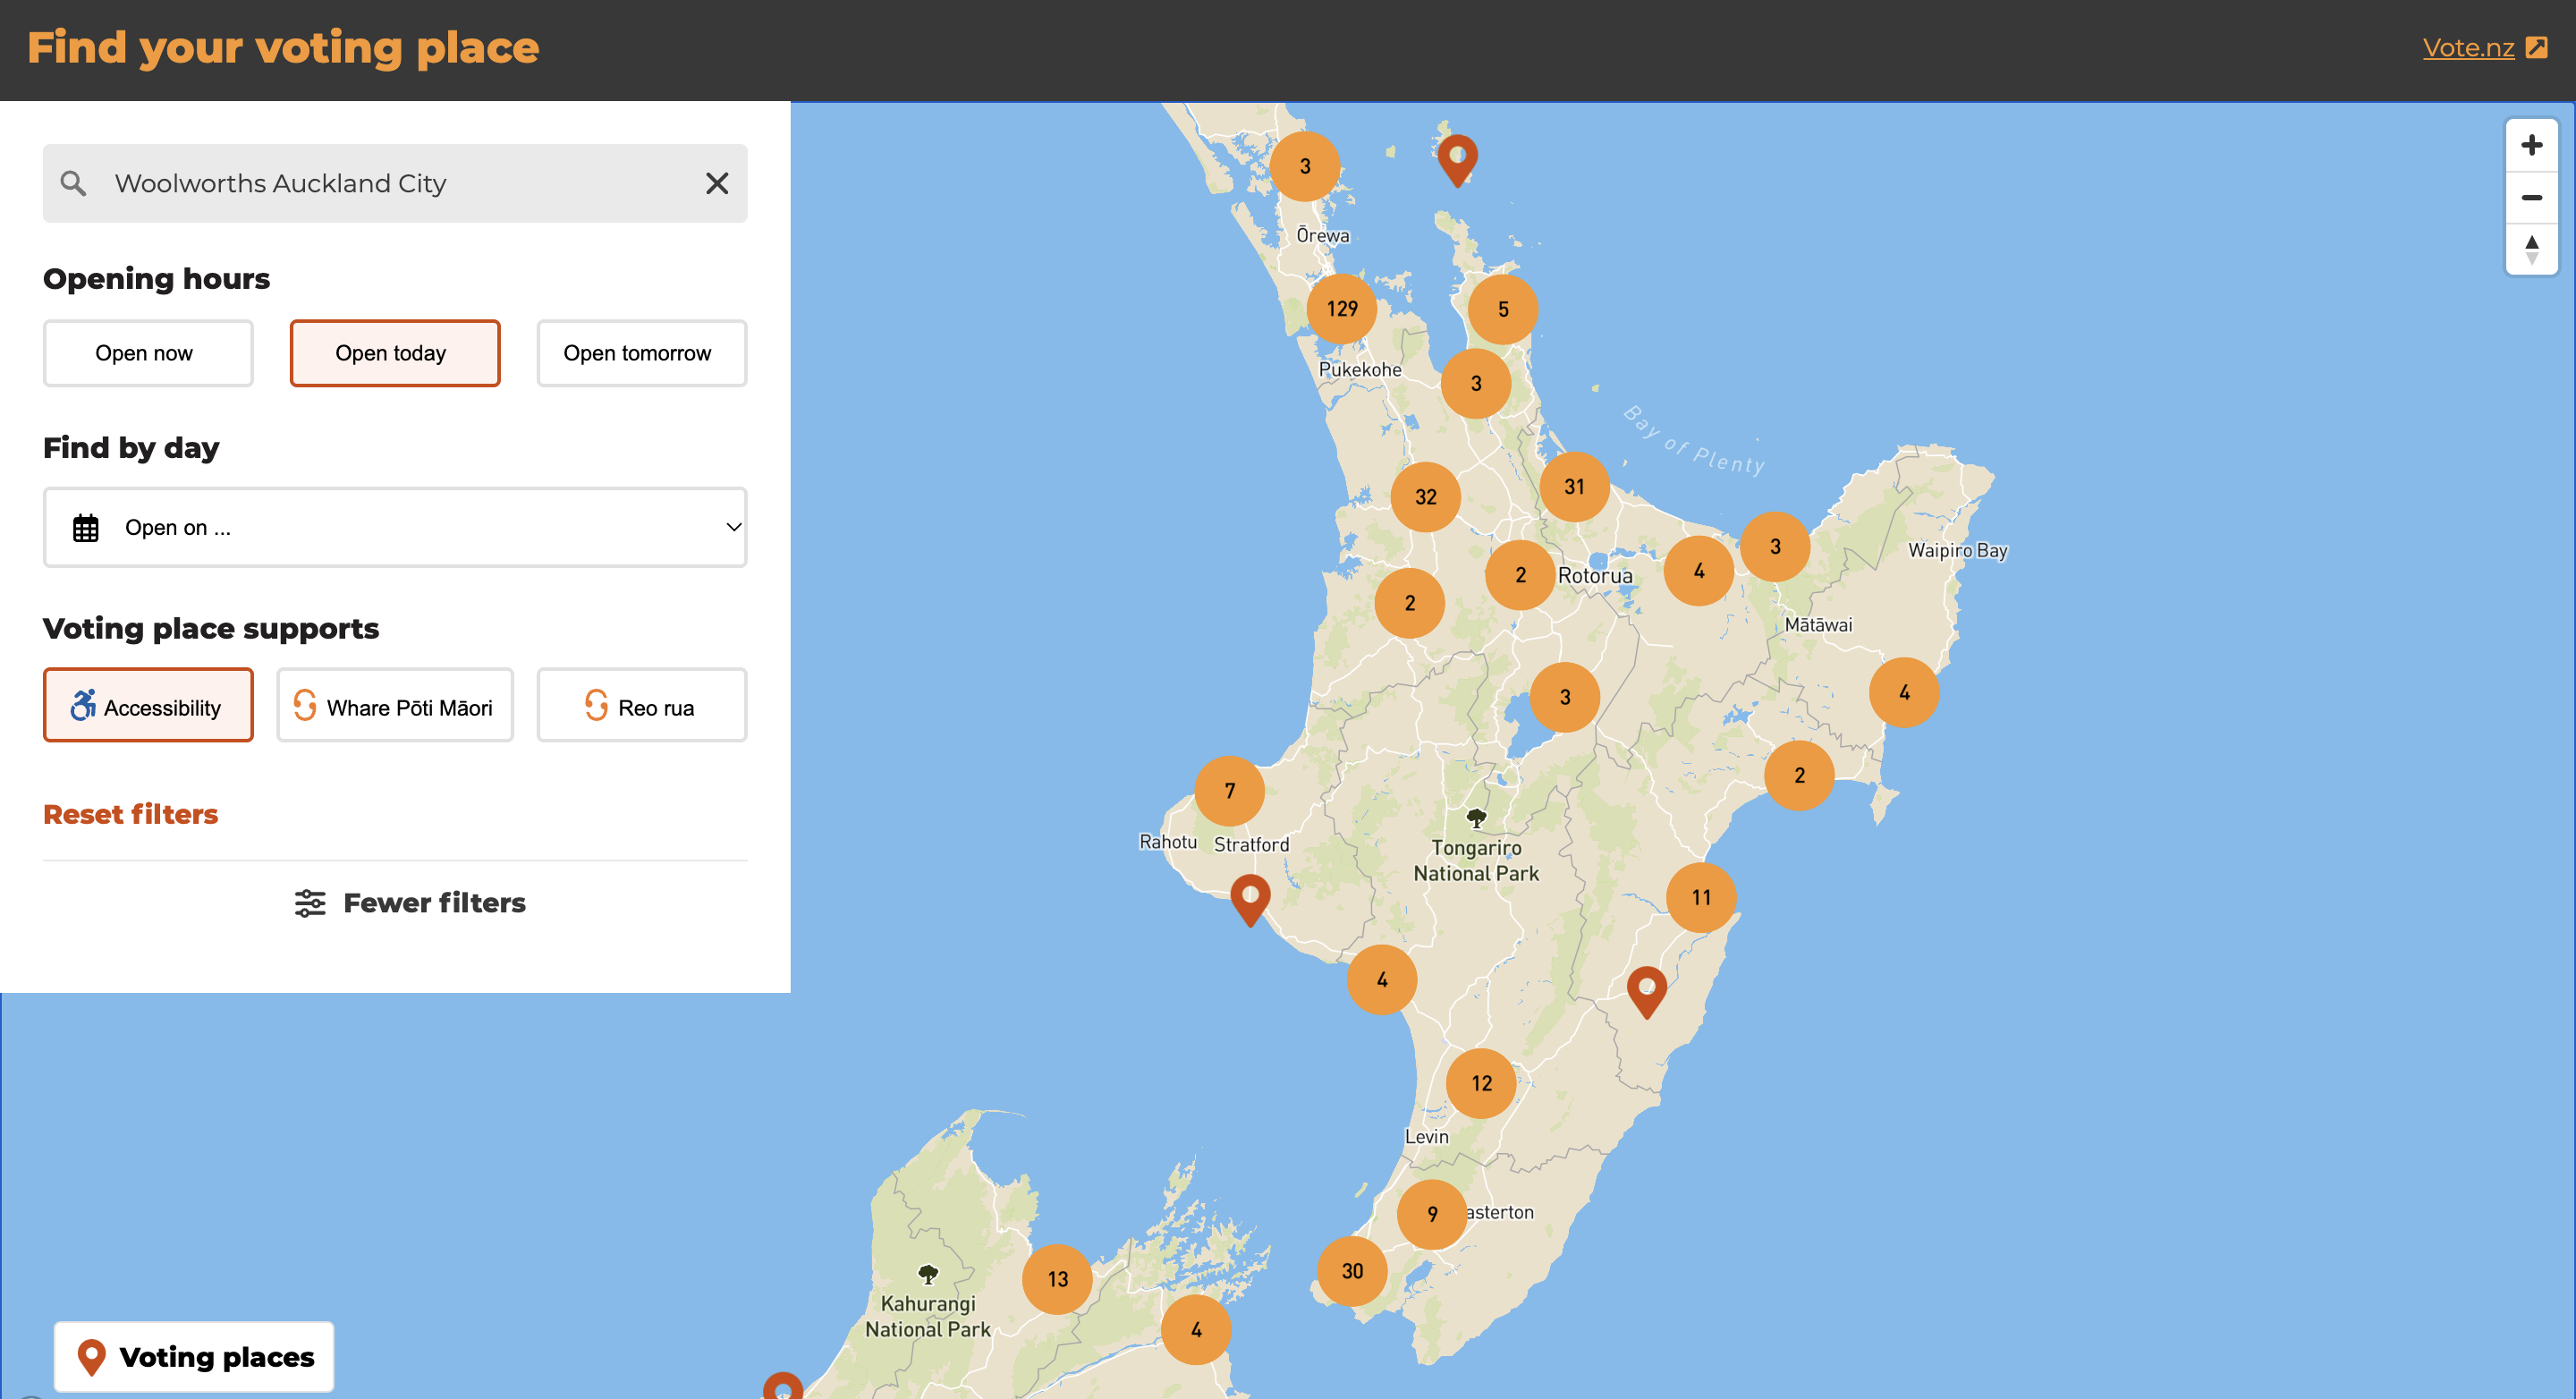Click Reset filters
2576x1399 pixels.
[x=130, y=814]
